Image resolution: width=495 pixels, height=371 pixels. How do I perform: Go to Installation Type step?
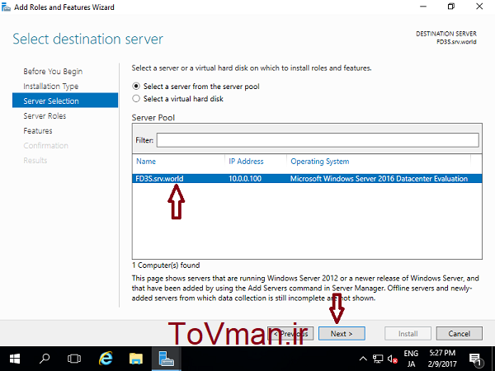point(51,86)
